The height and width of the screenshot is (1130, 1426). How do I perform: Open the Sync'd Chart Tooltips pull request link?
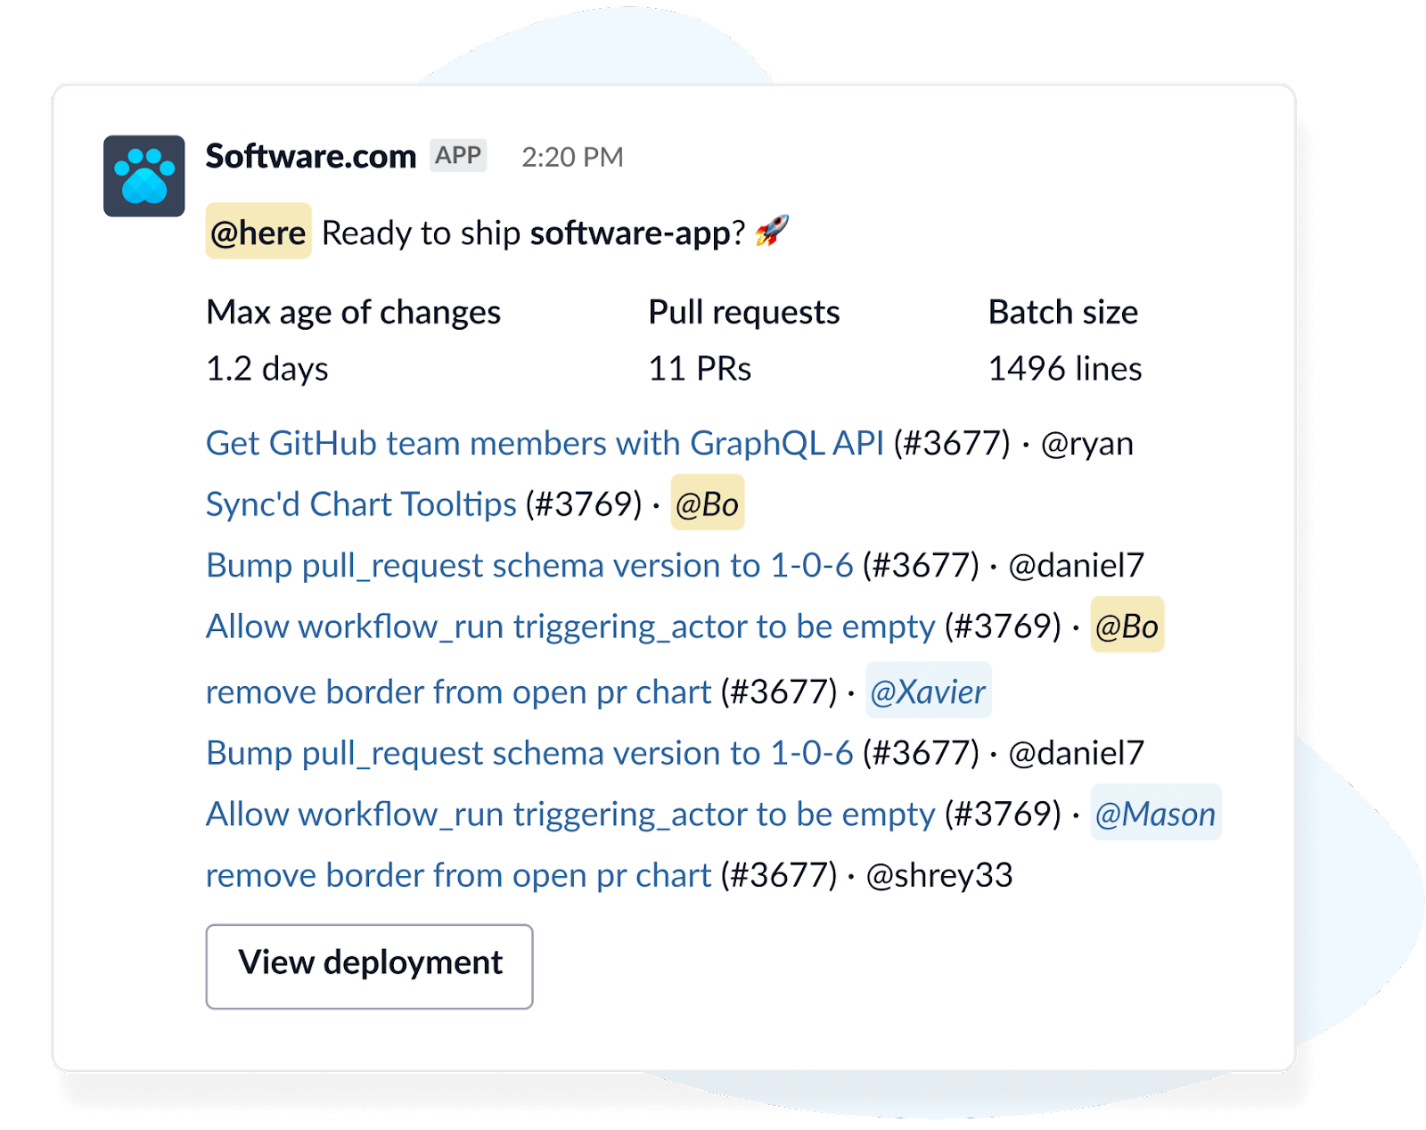point(361,504)
